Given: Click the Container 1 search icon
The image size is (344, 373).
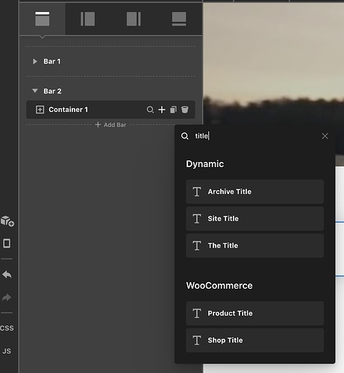Looking at the screenshot, I should pos(150,110).
